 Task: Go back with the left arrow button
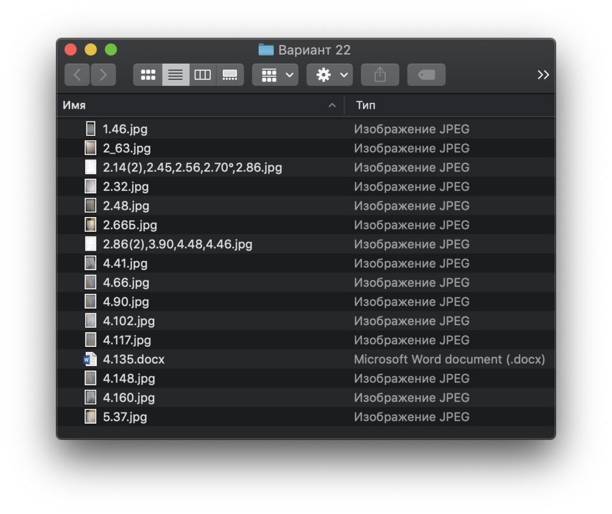[x=77, y=74]
